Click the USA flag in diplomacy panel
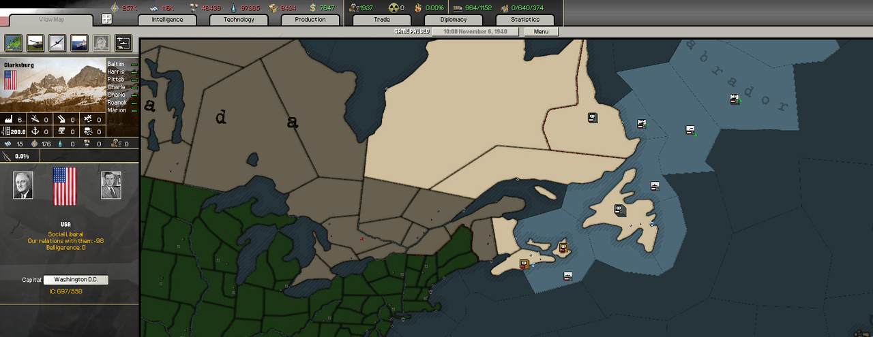 (65, 186)
